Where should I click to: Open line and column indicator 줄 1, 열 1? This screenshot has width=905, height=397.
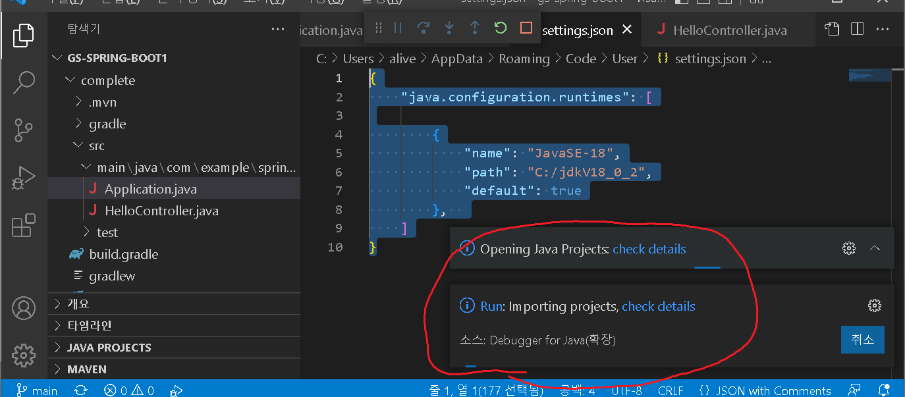[486, 390]
